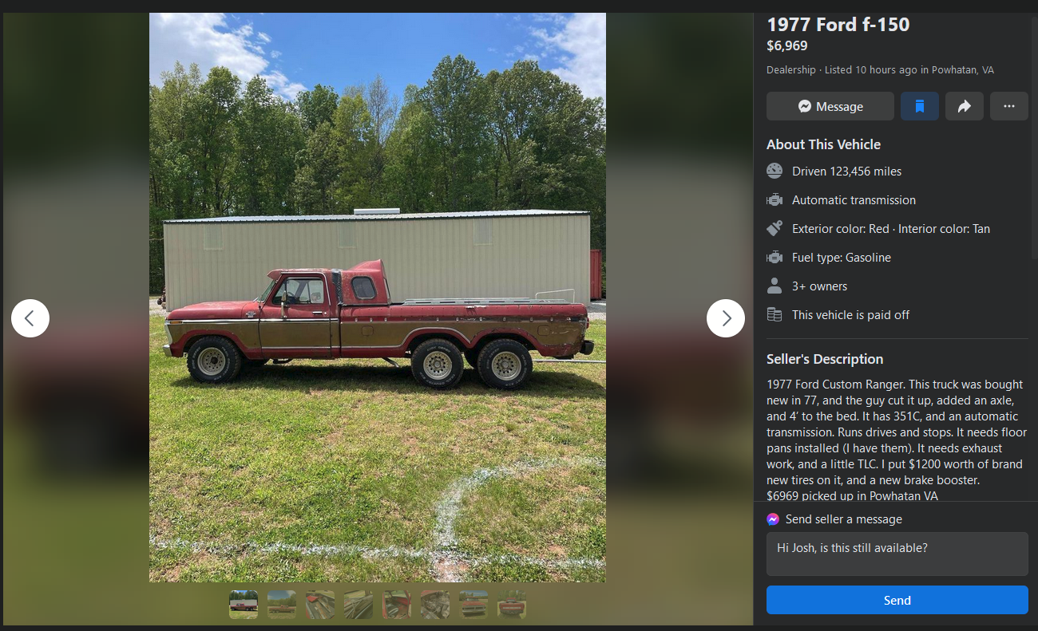Click the main red truck photo
Image resolution: width=1038 pixels, height=631 pixels.
[378, 297]
